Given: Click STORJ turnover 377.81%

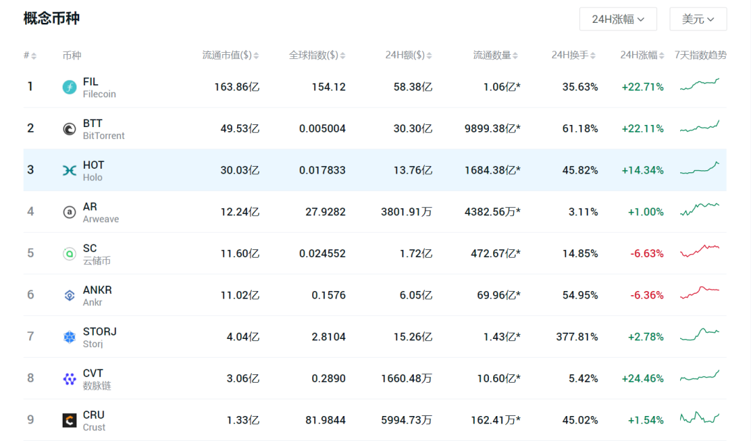Looking at the screenshot, I should [577, 337].
